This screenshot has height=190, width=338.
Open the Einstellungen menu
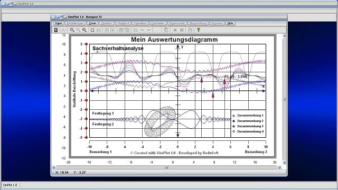click(75, 23)
